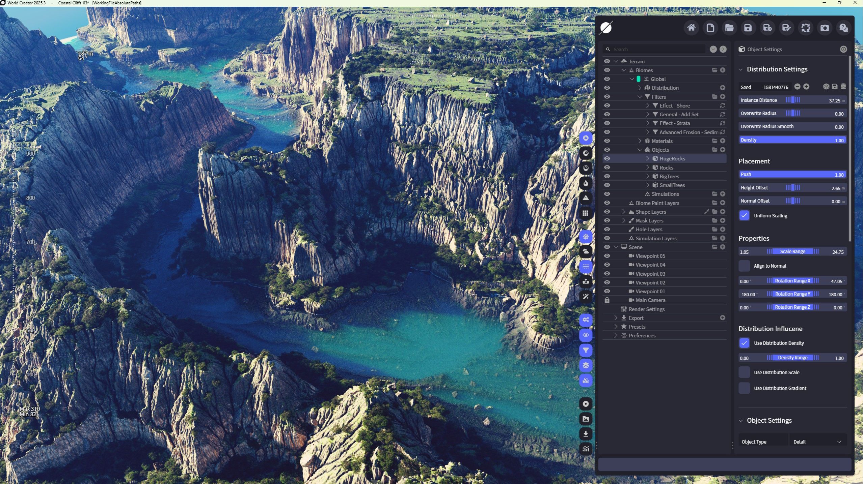This screenshot has height=484, width=863.
Task: Click the Home icon in top toolbar
Action: click(x=691, y=28)
